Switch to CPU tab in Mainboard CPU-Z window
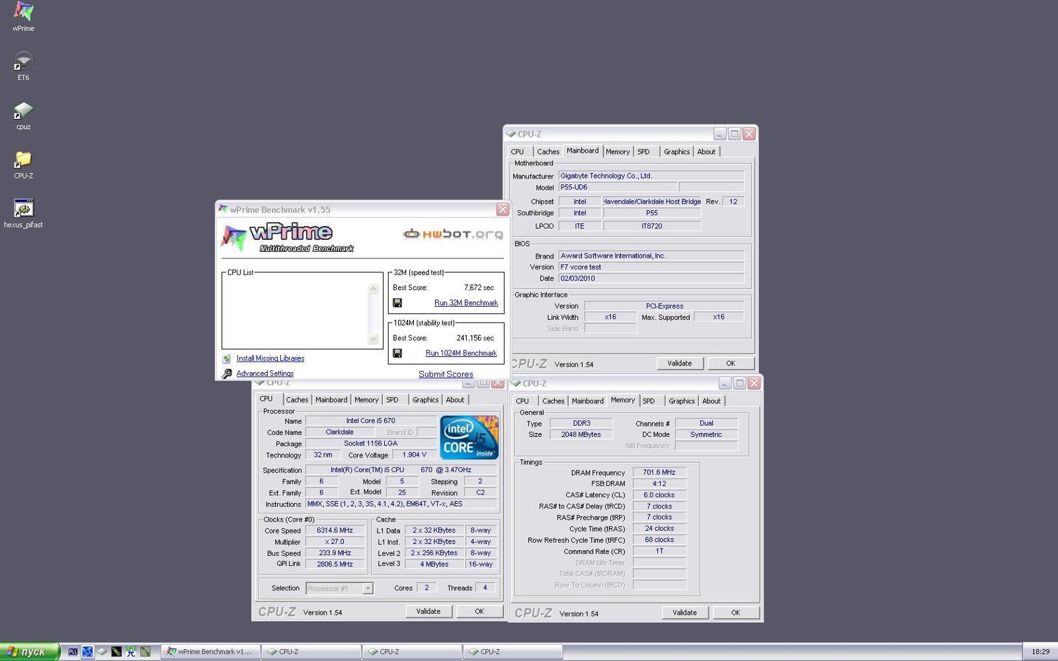Image resolution: width=1058 pixels, height=661 pixels. (x=517, y=151)
